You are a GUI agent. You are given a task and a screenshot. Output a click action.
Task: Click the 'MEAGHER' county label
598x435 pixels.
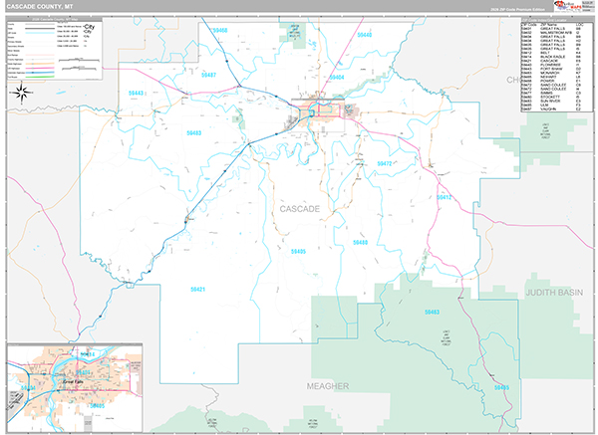click(328, 386)
